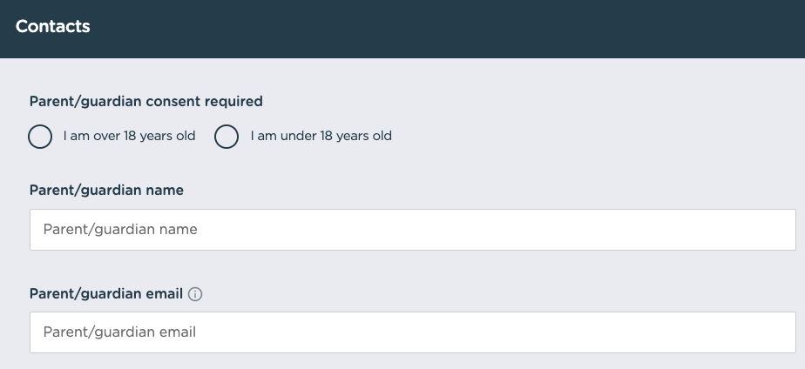This screenshot has width=805, height=369.
Task: Show the email field help tooltip icon
Action: [x=195, y=294]
